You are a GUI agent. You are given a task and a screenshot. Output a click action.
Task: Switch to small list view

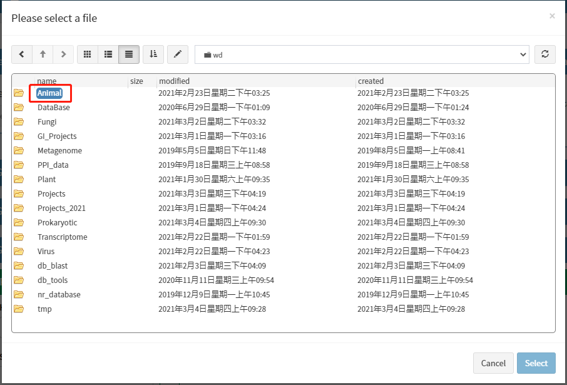point(108,54)
